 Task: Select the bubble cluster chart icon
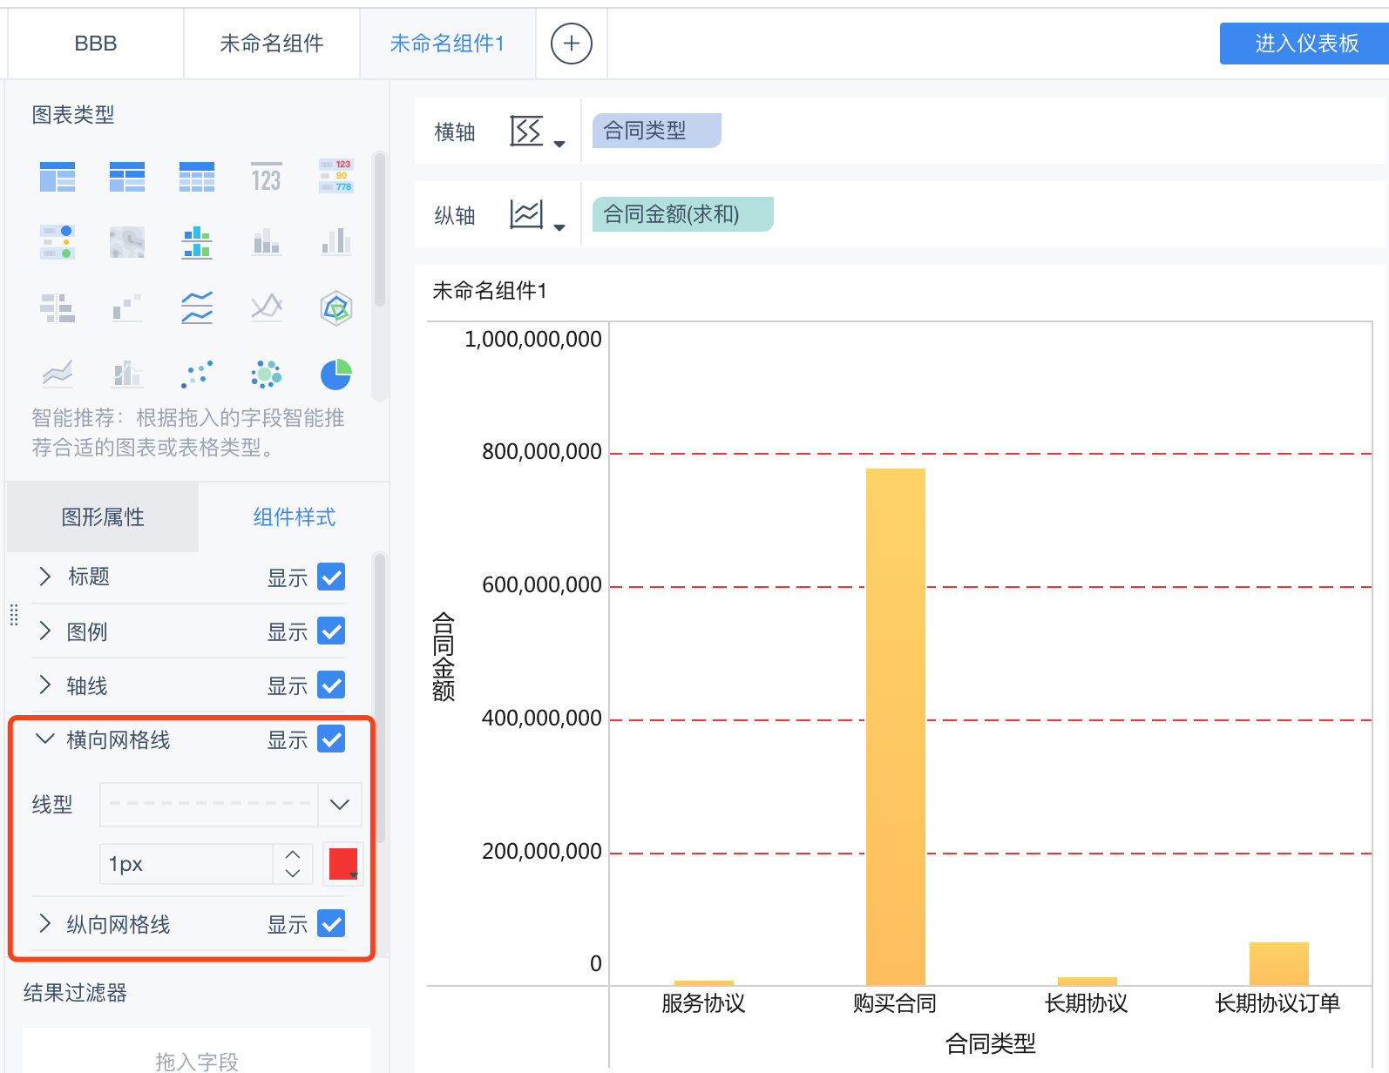point(266,375)
